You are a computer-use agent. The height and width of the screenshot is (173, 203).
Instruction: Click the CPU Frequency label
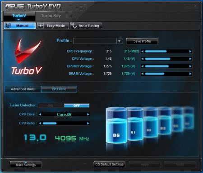(x=80, y=51)
